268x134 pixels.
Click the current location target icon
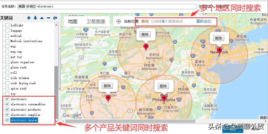(119, 21)
